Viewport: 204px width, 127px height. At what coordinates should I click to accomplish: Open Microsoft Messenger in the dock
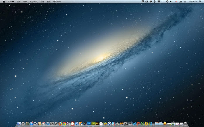coord(151,124)
